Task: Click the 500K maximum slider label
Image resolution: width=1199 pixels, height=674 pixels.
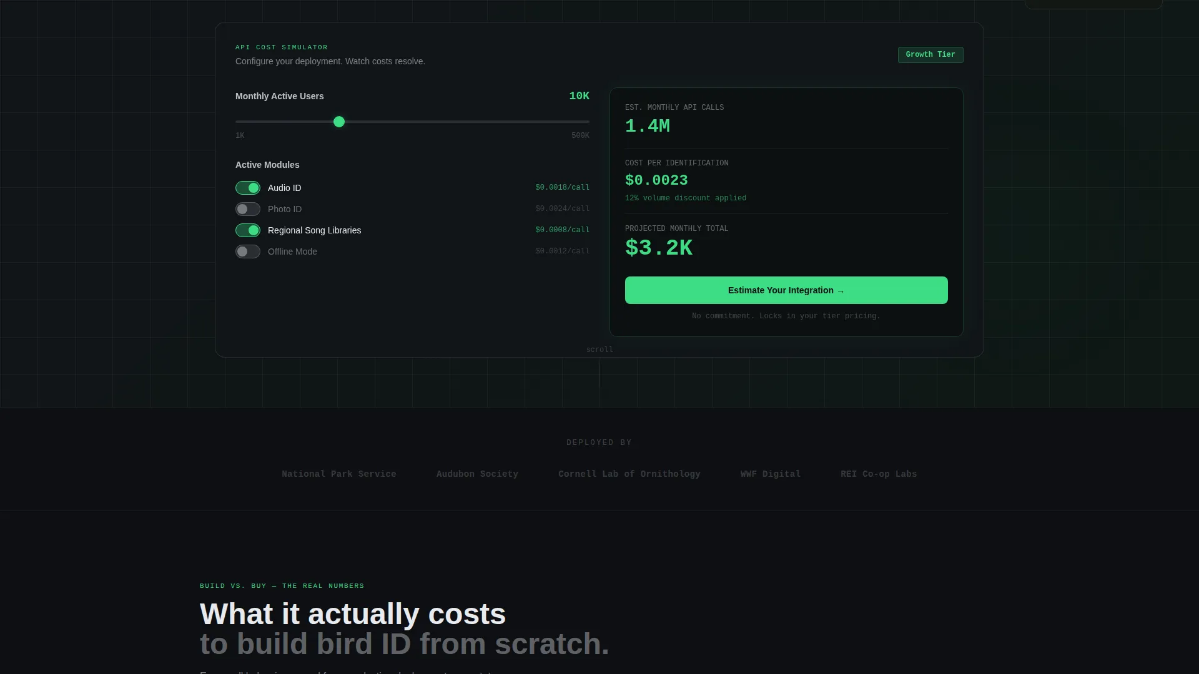Action: [580, 135]
